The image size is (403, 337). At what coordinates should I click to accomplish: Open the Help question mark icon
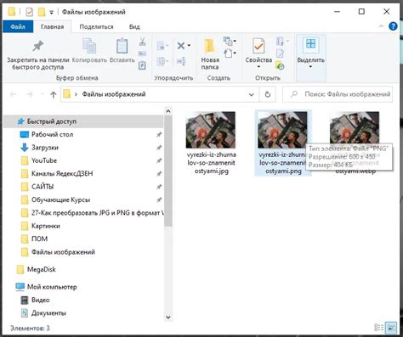point(393,26)
